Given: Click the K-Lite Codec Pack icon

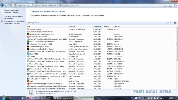Looking at the screenshot, I should [28, 79].
